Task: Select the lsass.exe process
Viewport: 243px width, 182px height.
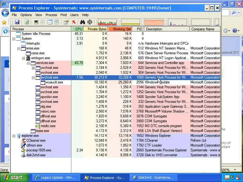Action: pos(115,131)
